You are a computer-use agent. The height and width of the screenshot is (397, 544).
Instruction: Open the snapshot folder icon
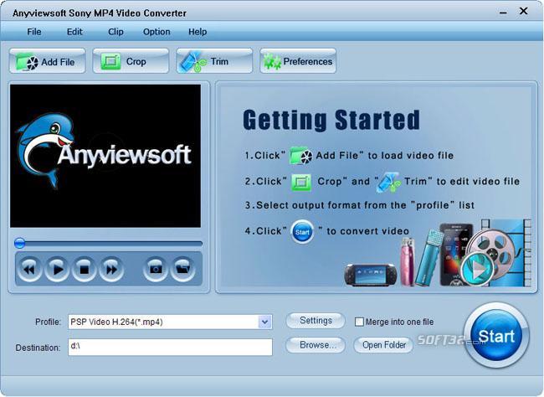pyautogui.click(x=182, y=269)
